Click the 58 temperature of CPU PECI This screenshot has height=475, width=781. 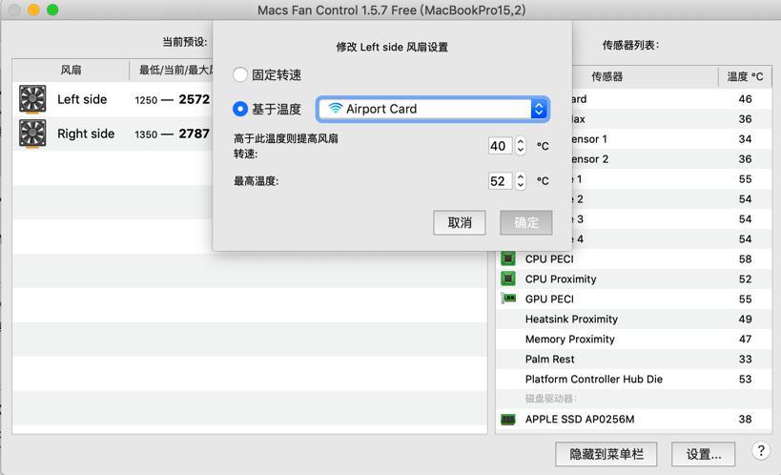tap(745, 258)
